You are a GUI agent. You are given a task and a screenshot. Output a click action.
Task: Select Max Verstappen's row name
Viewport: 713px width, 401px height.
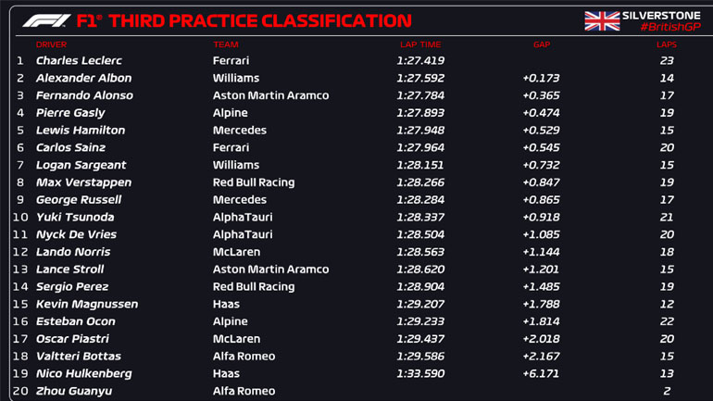(83, 182)
